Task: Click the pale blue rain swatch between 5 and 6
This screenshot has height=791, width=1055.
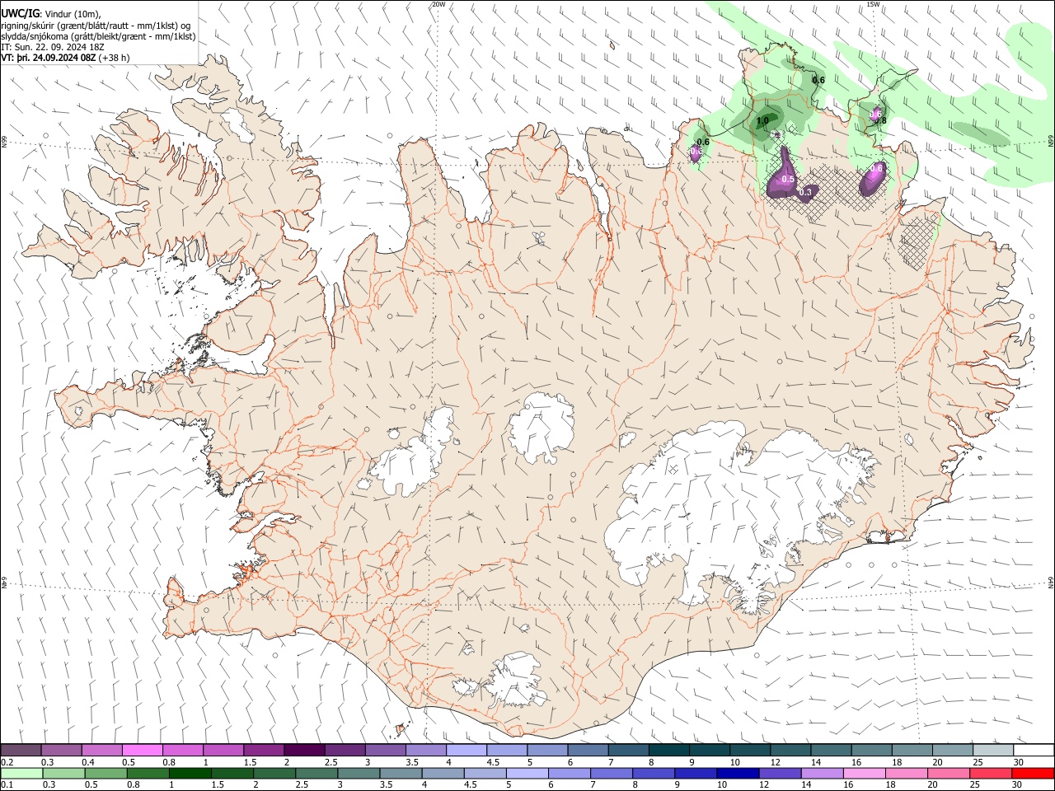Action: point(526,773)
